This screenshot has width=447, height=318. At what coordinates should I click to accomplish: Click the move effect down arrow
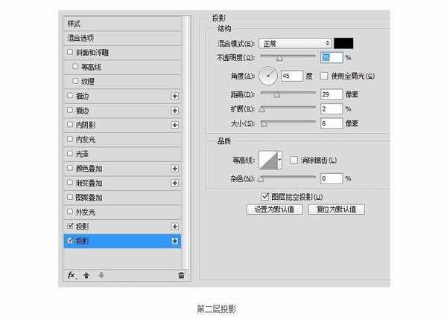tap(101, 275)
